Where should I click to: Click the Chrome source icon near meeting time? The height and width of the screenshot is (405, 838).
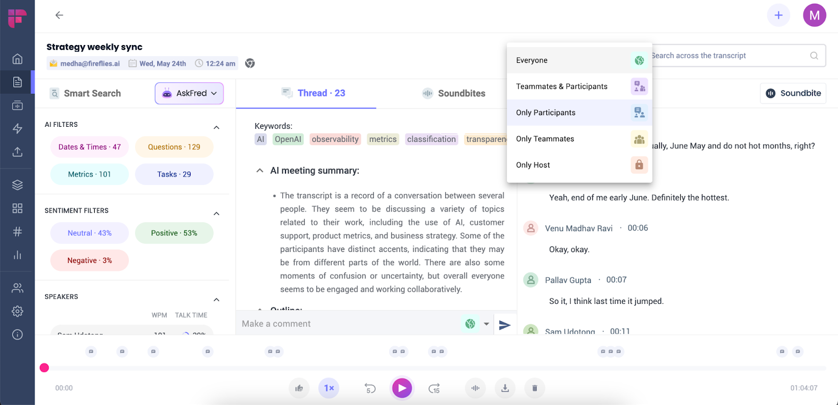[250, 63]
